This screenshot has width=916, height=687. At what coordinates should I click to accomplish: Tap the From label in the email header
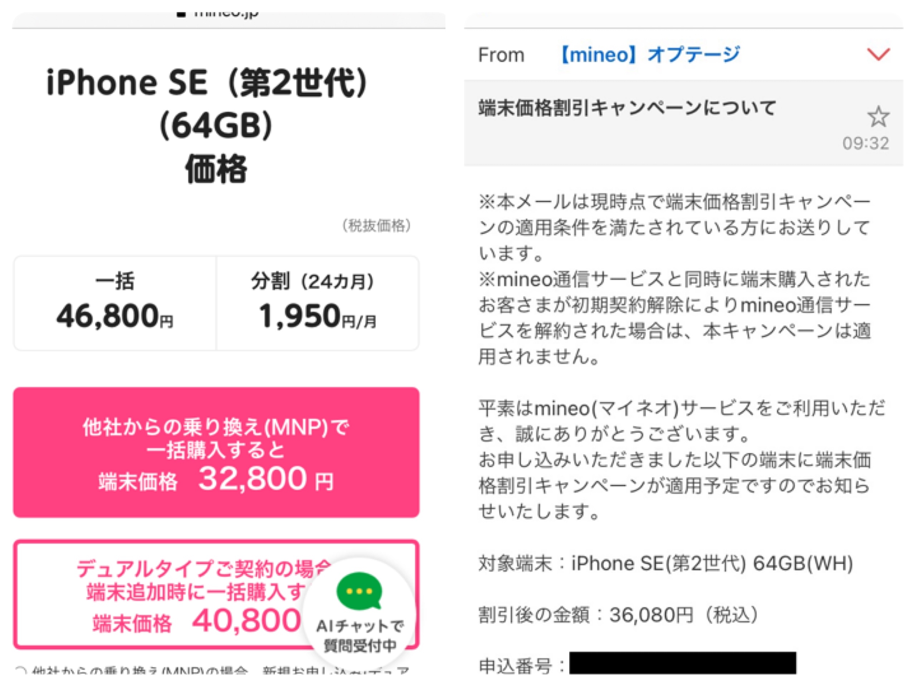tap(501, 55)
